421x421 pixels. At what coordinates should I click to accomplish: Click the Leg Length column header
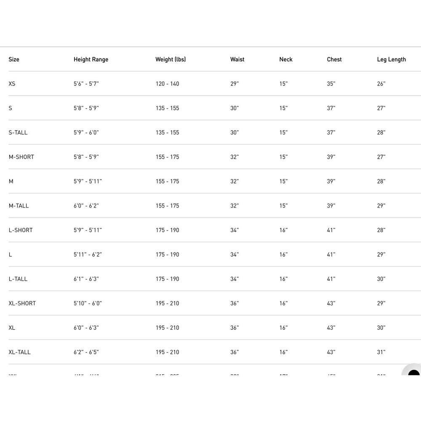tap(391, 60)
